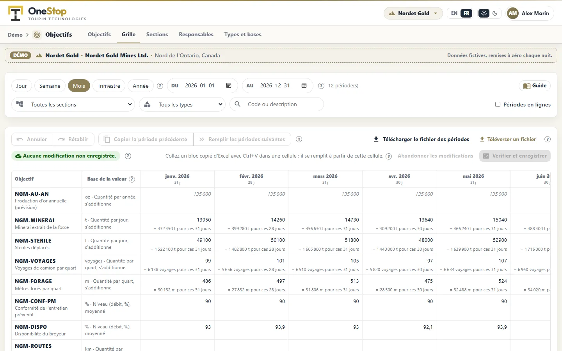Expand the Toutes les sections dropdown

[x=73, y=105]
